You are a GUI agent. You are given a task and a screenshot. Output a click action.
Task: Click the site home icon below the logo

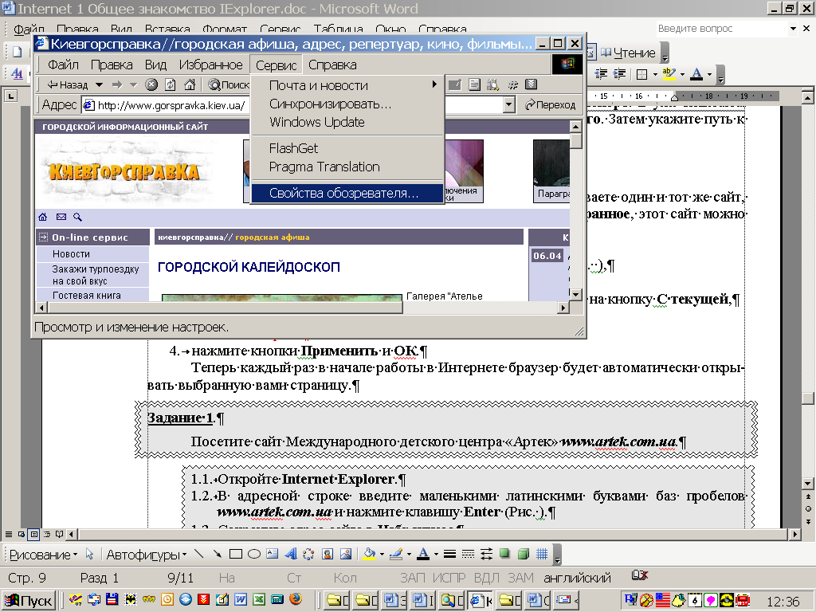[43, 217]
